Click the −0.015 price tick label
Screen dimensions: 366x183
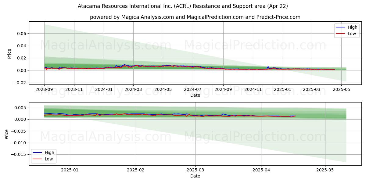(x=19, y=154)
